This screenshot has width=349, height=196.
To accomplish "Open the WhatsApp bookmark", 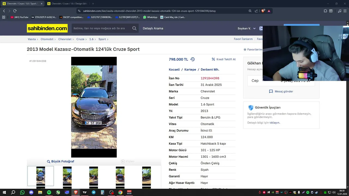I will pos(150,17).
